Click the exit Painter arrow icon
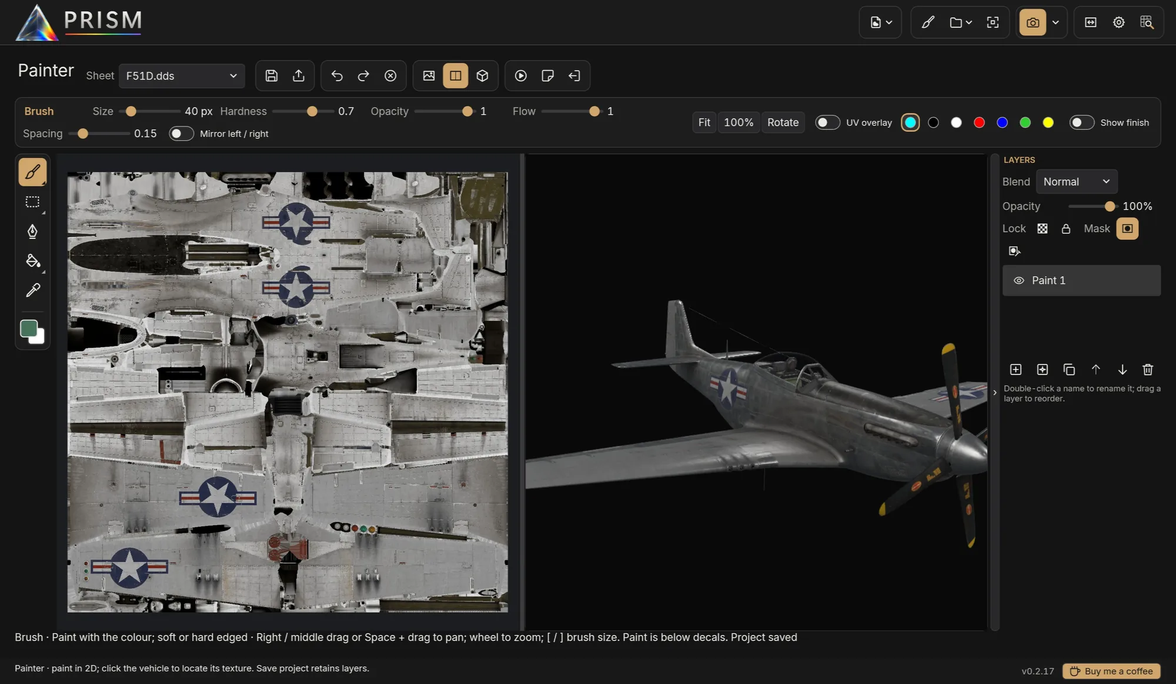 click(574, 75)
